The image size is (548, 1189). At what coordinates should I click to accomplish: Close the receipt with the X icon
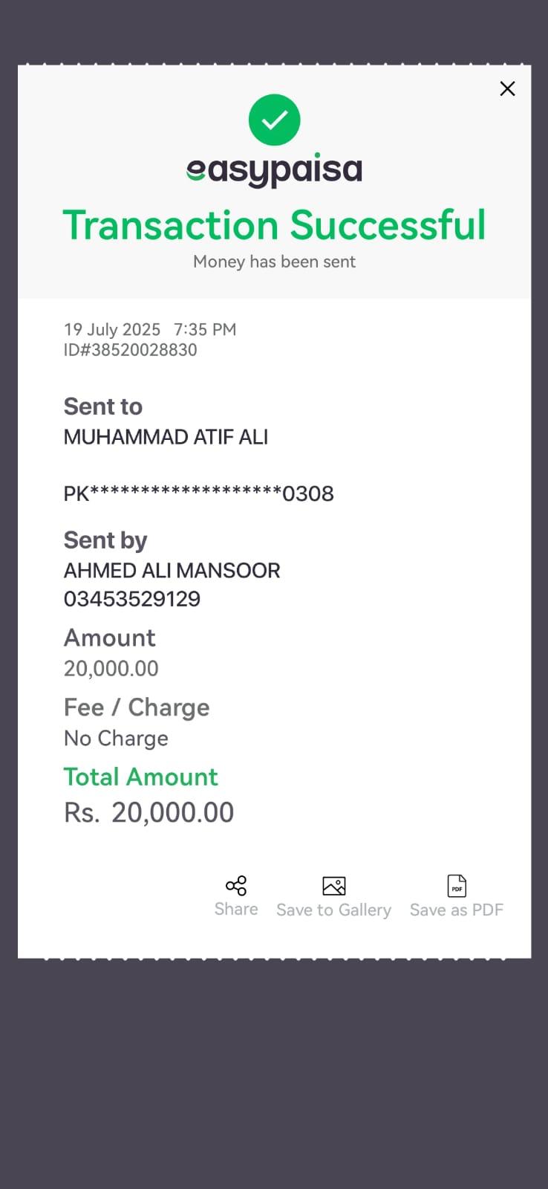(x=507, y=89)
